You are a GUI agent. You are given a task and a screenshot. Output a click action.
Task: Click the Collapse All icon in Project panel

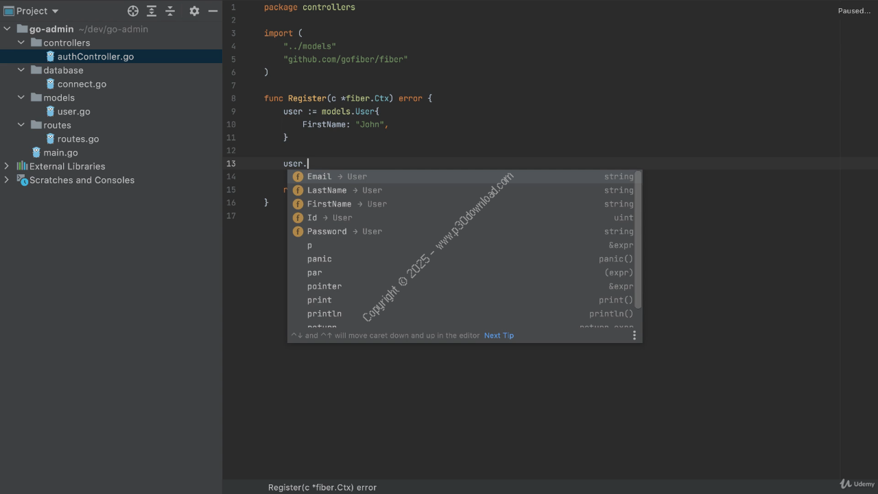[170, 11]
